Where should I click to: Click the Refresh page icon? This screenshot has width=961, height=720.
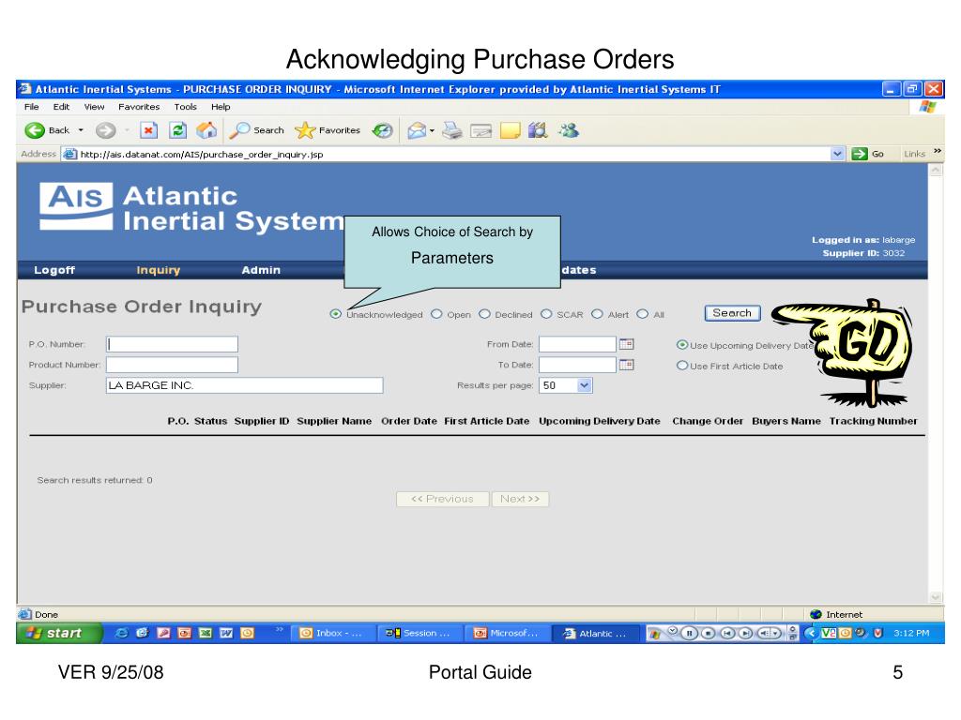click(x=177, y=130)
